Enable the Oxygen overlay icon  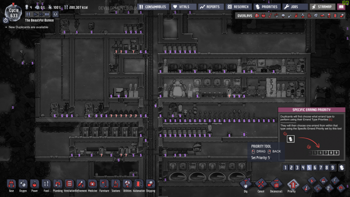click(257, 15)
